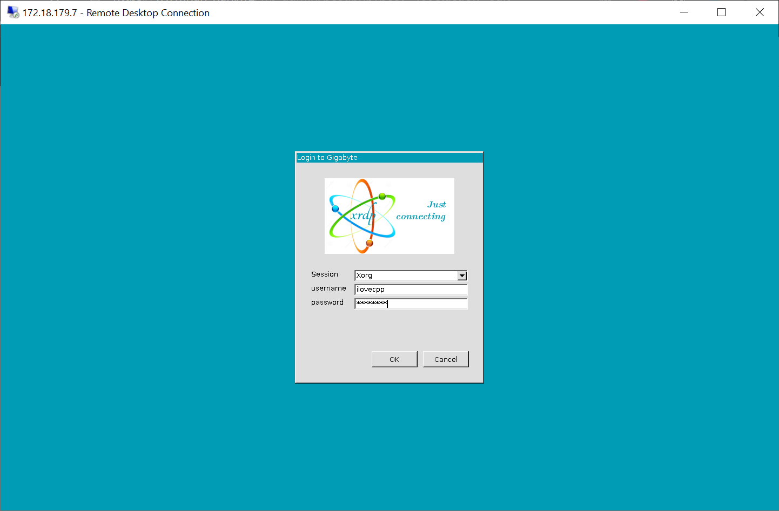
Task: Click the 172.18.179.7 window title text
Action: coord(116,13)
